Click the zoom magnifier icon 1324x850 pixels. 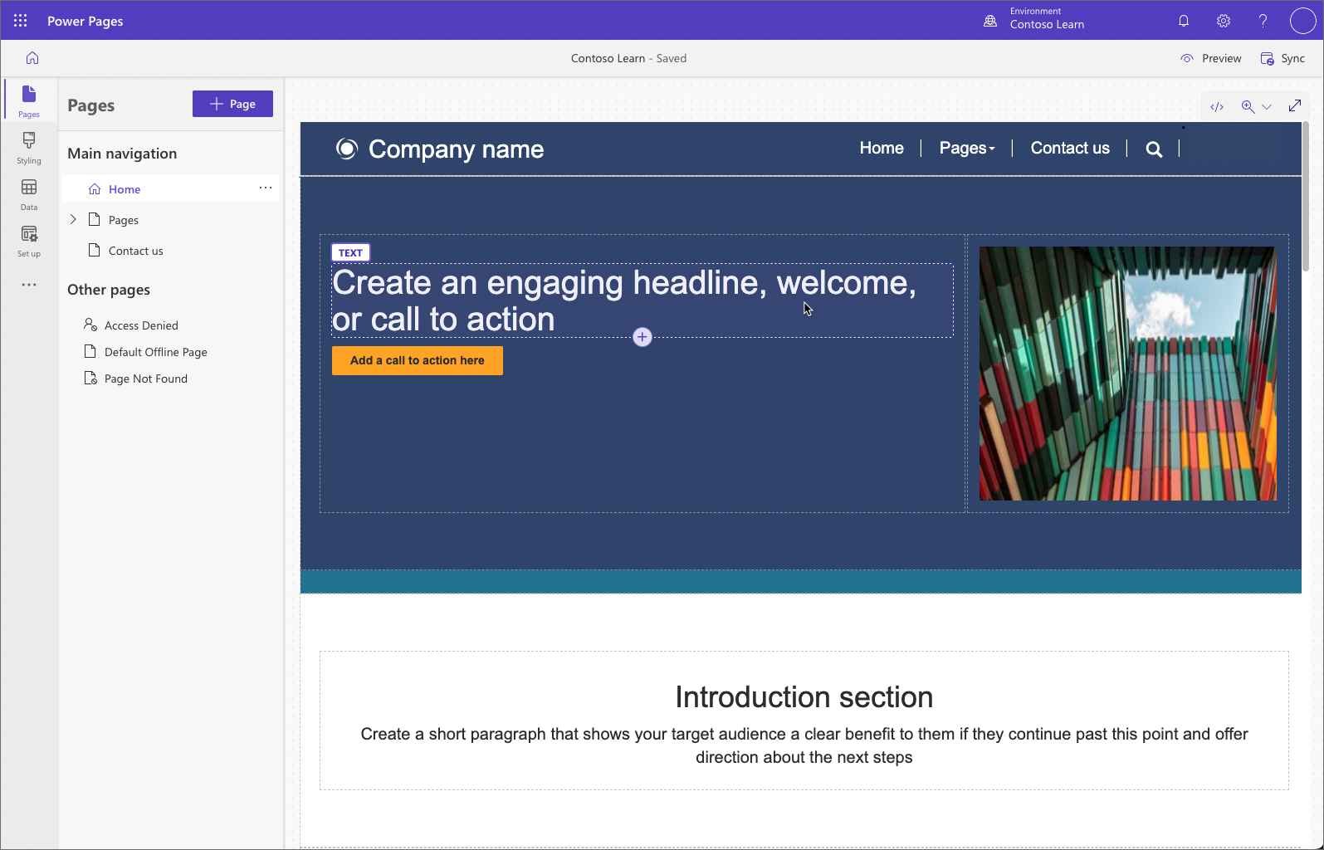click(x=1248, y=106)
